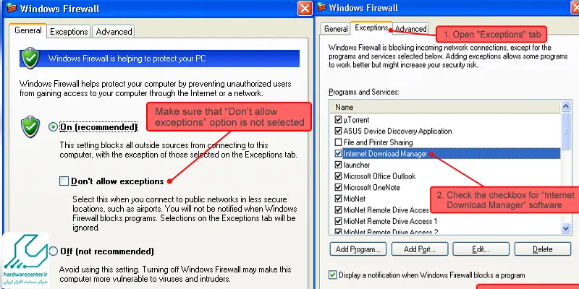Click the shield icon in the blue banner
579x289 pixels.
click(30, 59)
